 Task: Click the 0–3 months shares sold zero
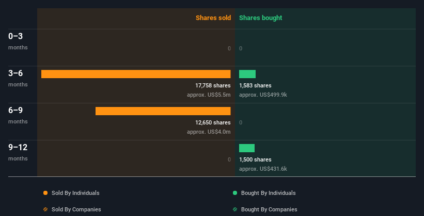click(x=229, y=48)
